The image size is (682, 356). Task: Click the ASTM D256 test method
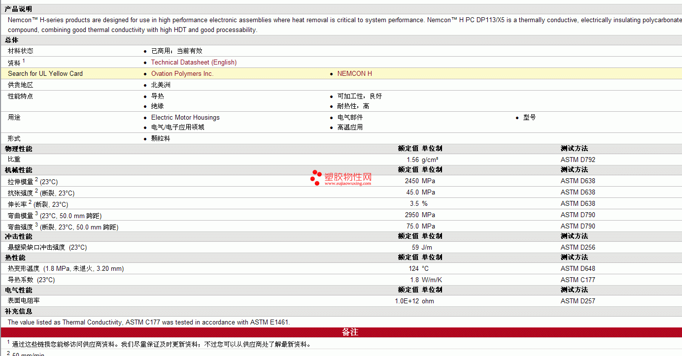pos(578,248)
